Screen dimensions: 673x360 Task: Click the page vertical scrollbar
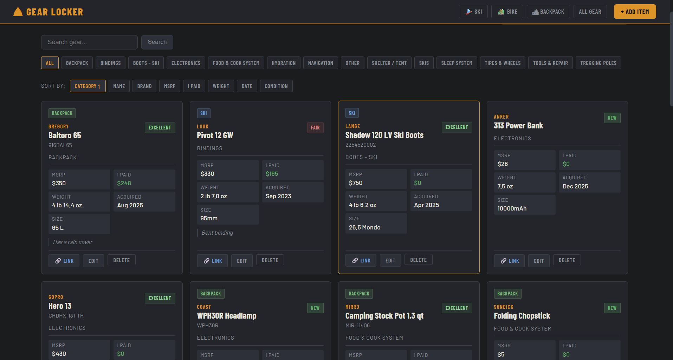671,60
